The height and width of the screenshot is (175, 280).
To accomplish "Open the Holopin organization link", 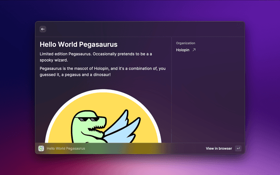I will pos(182,50).
